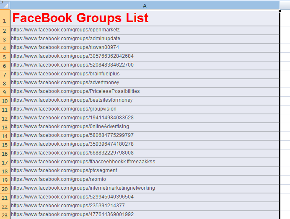Select row 14 header

point(5,136)
